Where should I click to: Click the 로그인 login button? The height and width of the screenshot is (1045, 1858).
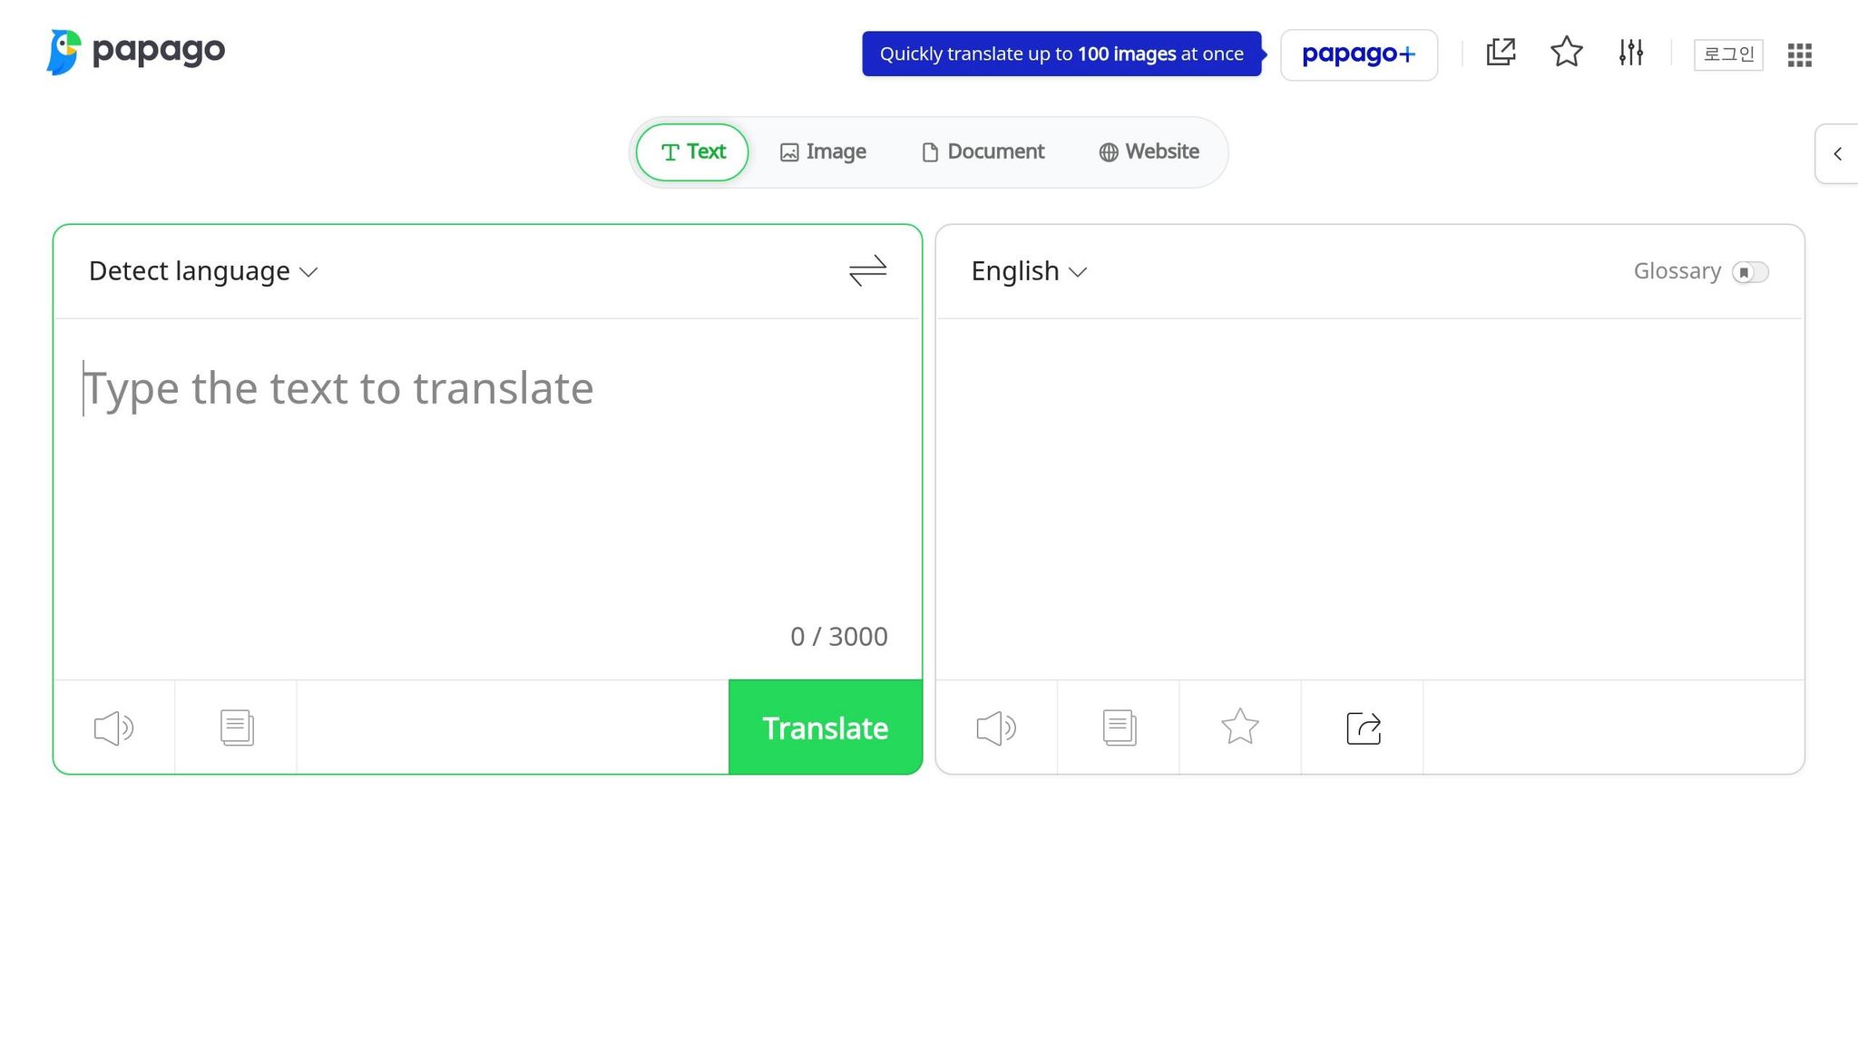point(1727,54)
